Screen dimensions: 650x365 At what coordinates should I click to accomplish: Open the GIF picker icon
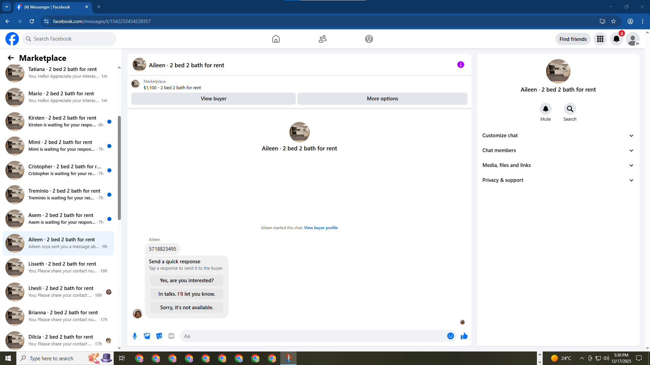click(171, 336)
